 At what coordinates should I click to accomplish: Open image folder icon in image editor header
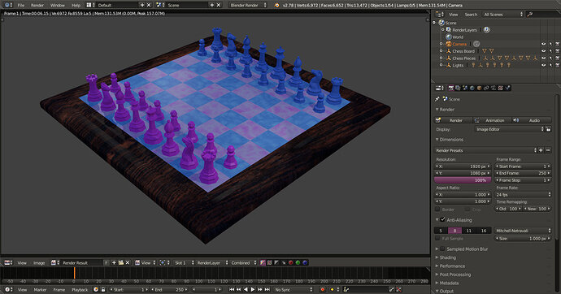[121, 263]
